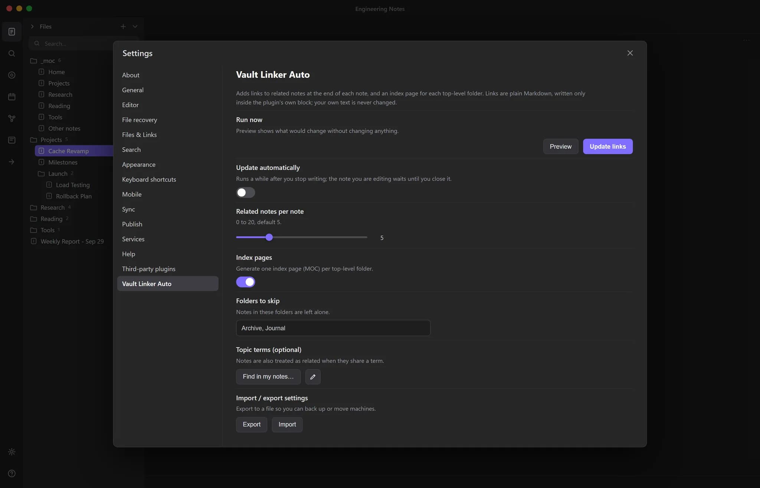
Task: Open Keyboard shortcuts settings
Action: click(x=168, y=179)
